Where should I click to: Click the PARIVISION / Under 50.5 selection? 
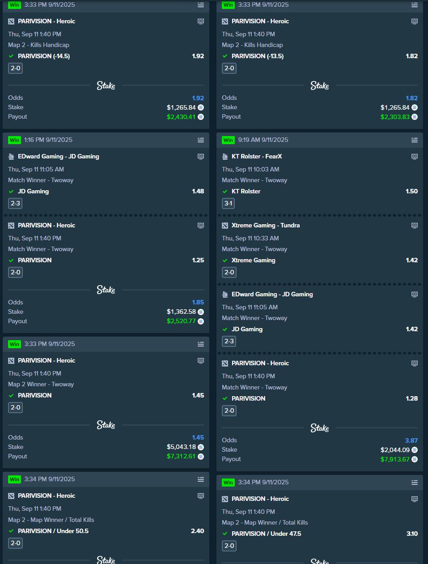53,531
